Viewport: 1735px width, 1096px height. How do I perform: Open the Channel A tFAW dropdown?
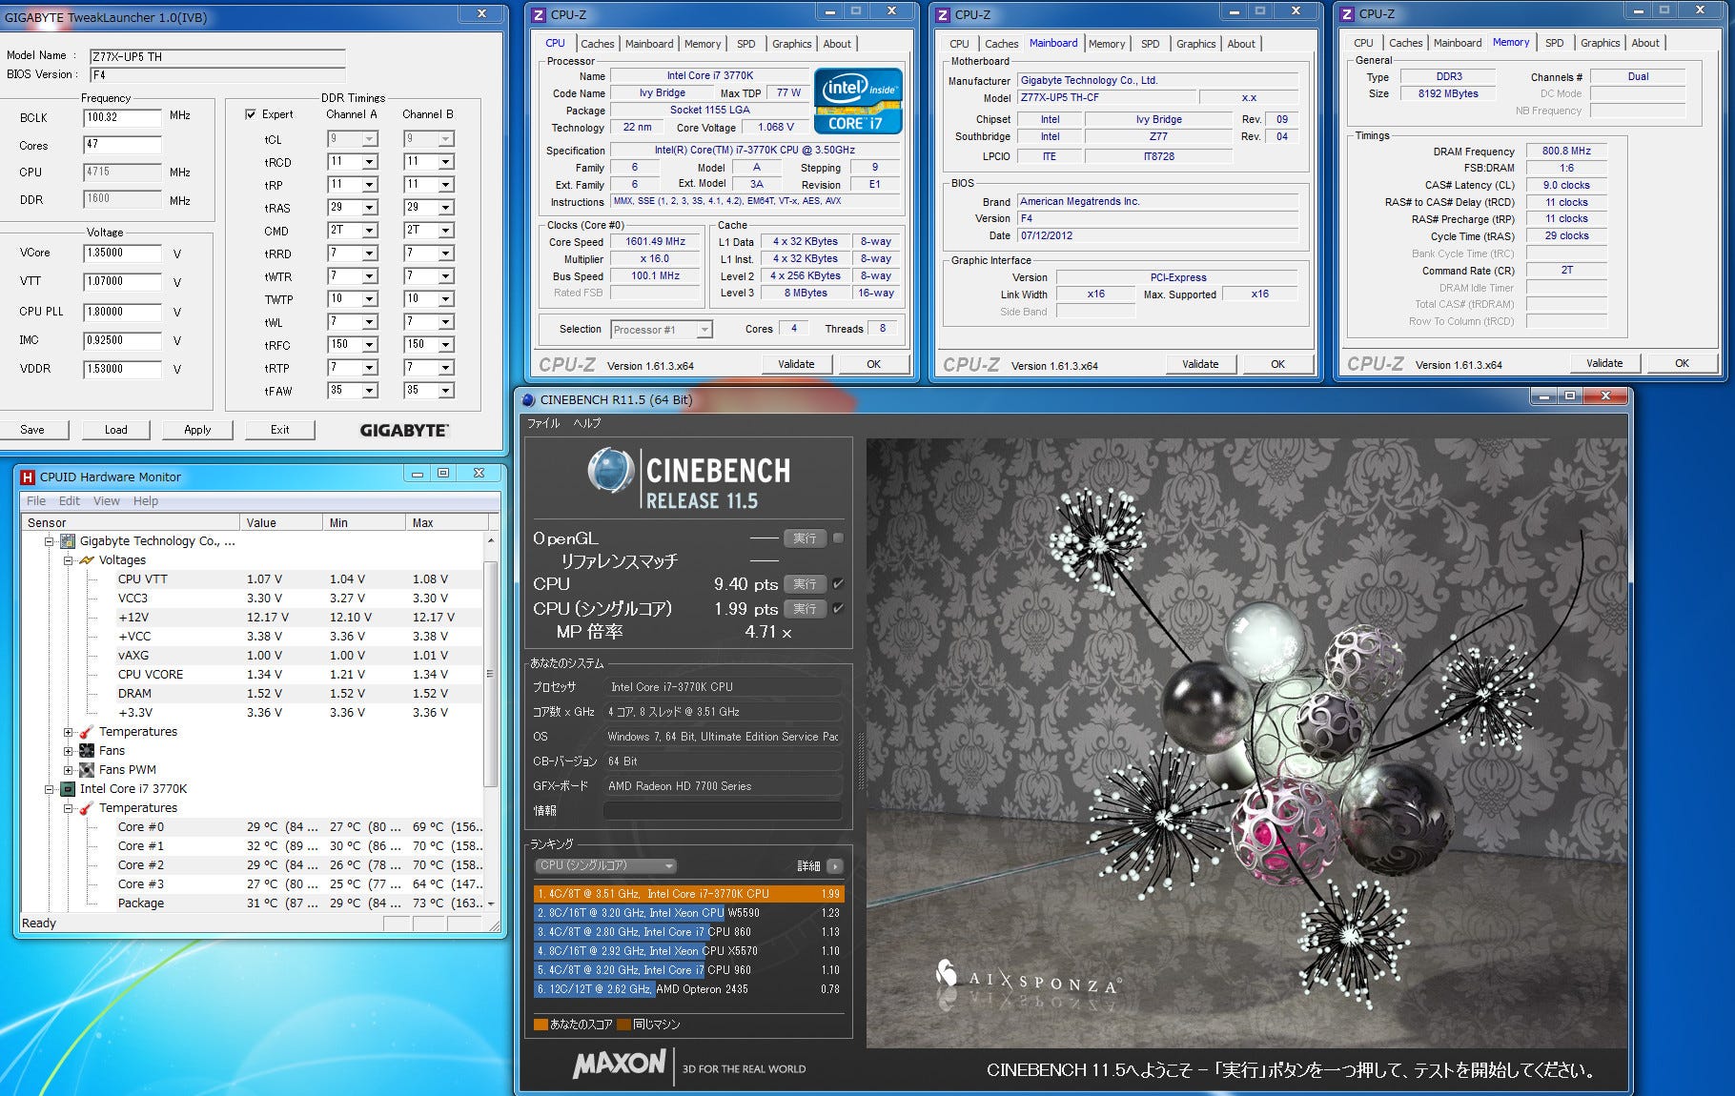pyautogui.click(x=369, y=391)
